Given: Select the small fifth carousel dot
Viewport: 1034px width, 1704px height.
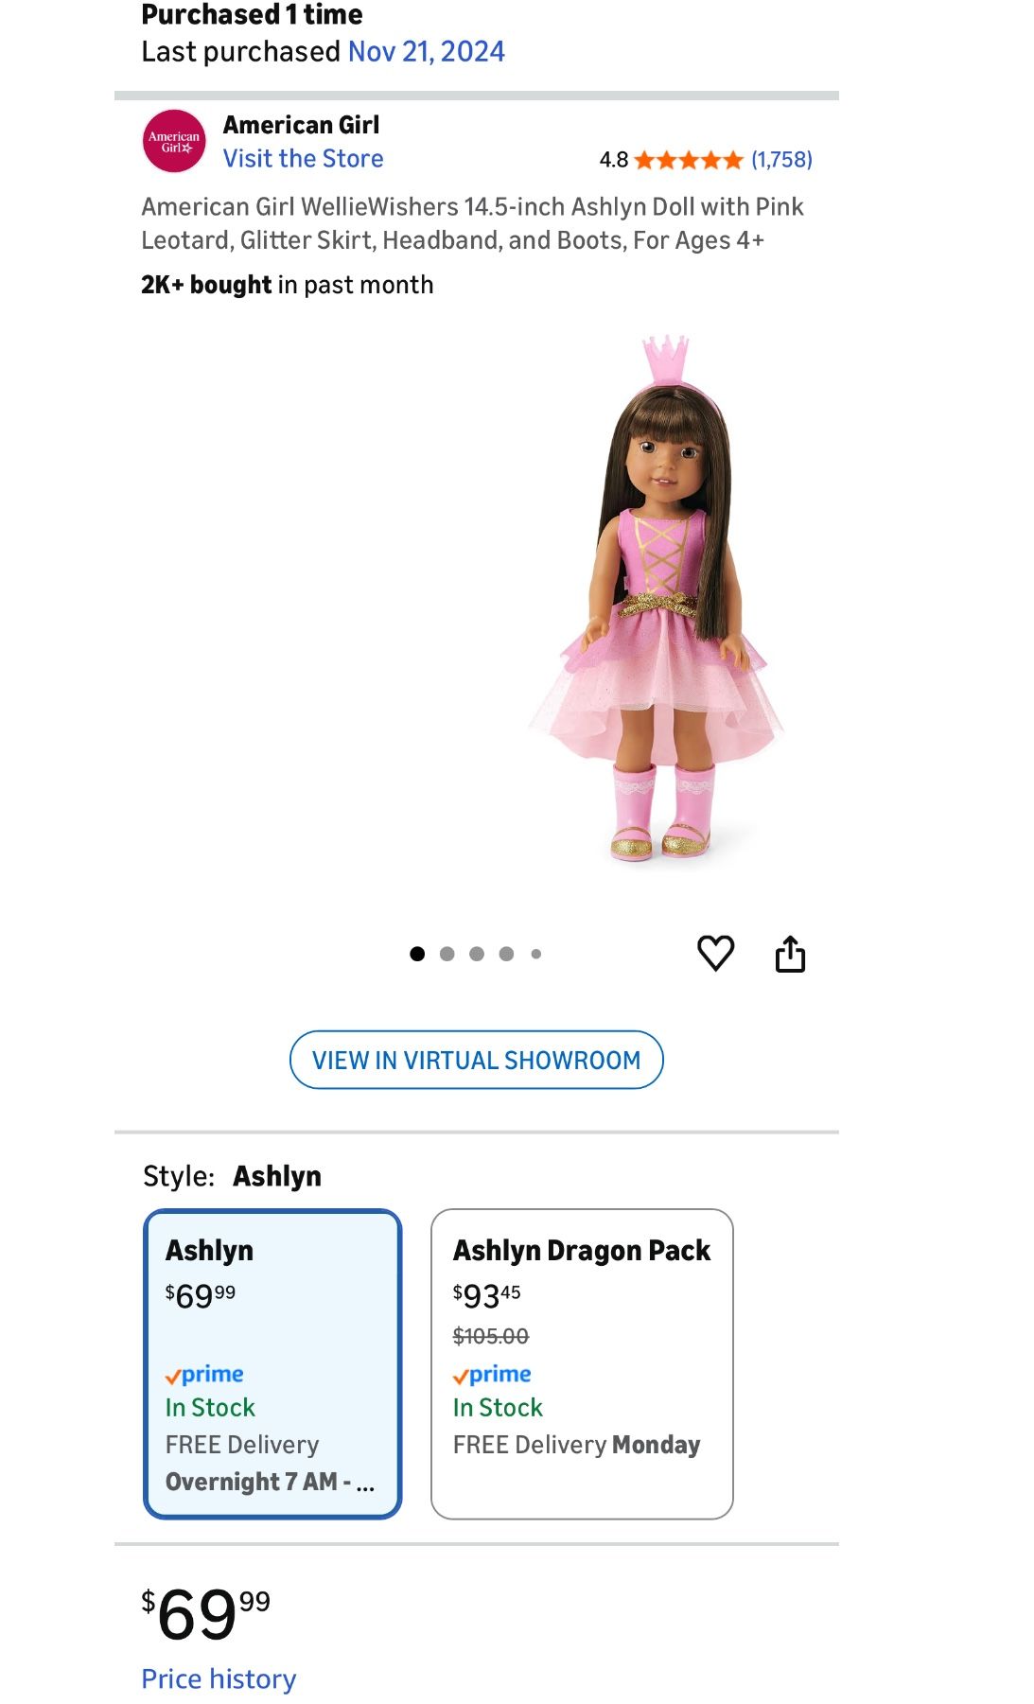Looking at the screenshot, I should [535, 954].
